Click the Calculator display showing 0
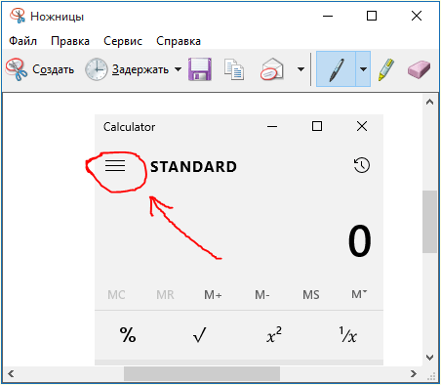The image size is (441, 385). pos(359,241)
